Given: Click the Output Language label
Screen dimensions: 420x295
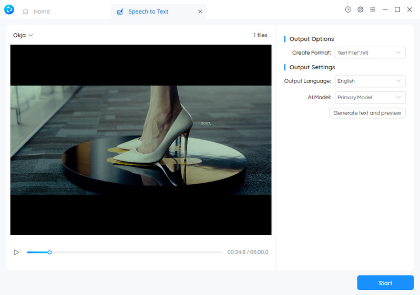Looking at the screenshot, I should [308, 81].
